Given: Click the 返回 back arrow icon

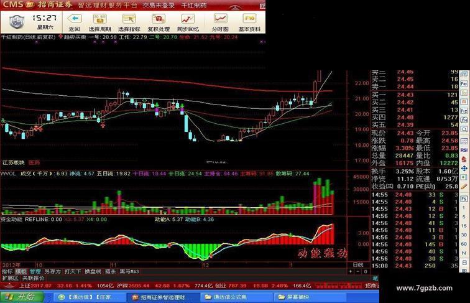Looking at the screenshot, I should pos(74,19).
